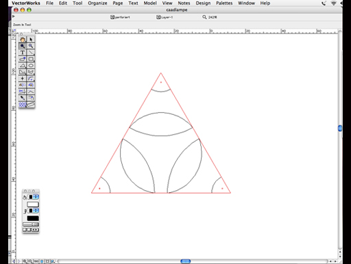Click the zoom magnifier beside 242%
351x264 pixels.
204,17
